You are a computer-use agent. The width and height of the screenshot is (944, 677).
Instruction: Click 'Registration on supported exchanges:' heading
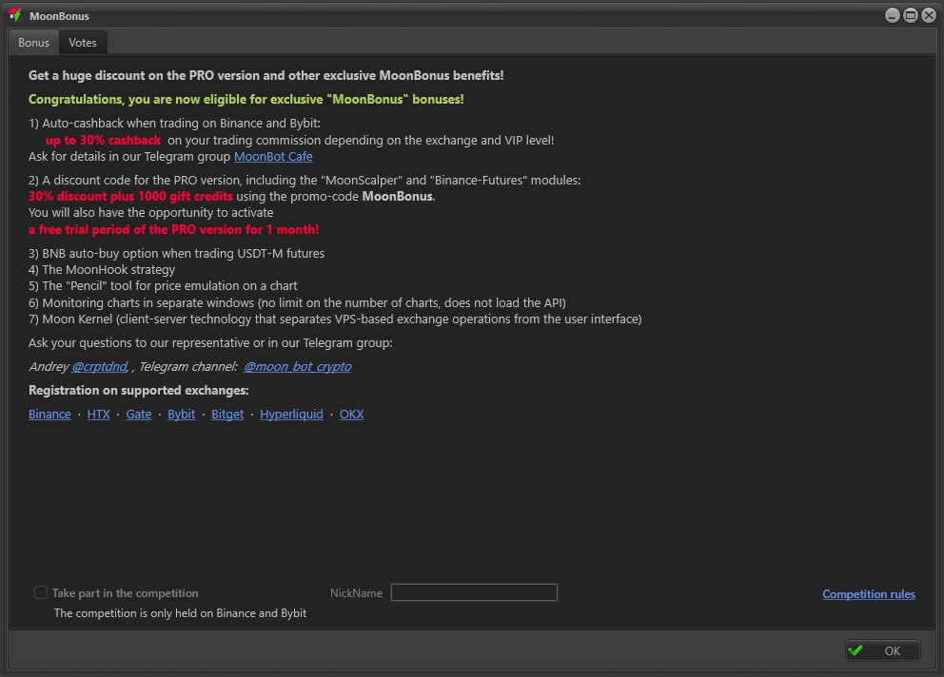[x=139, y=390]
